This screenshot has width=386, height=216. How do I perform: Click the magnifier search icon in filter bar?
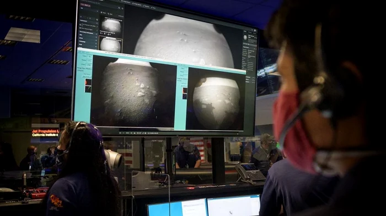pos(119,8)
